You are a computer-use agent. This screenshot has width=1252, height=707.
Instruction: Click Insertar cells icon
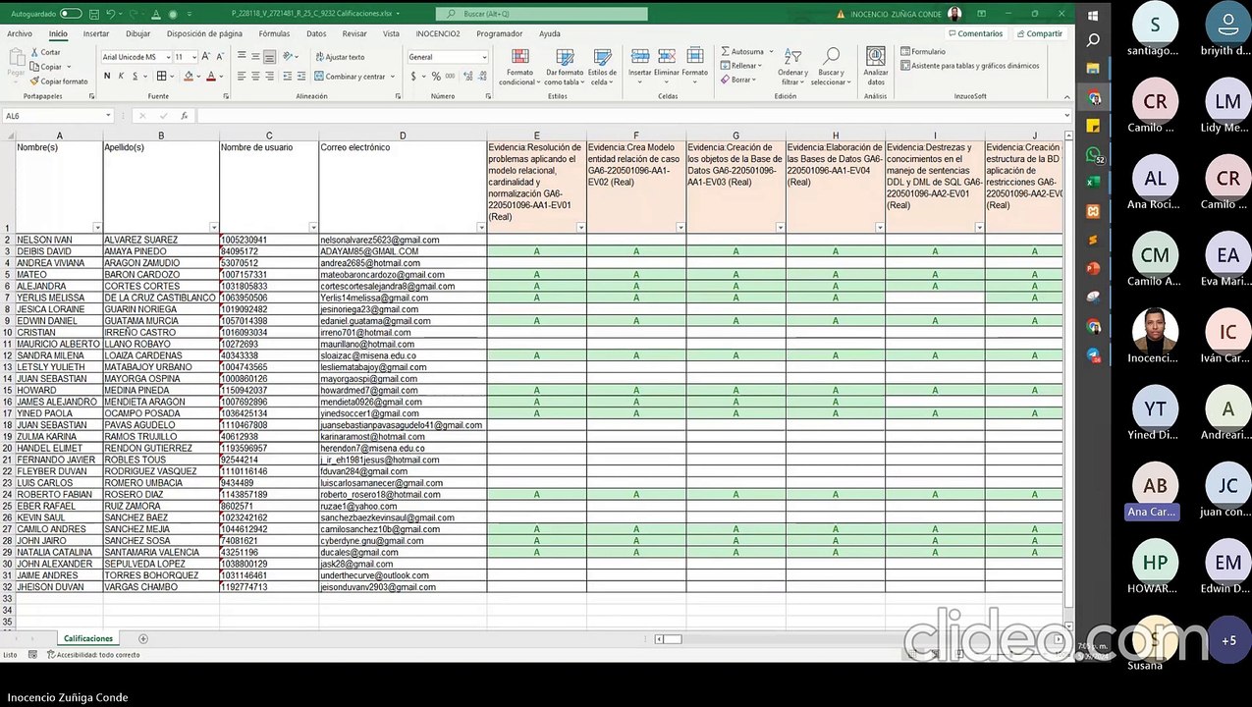[x=640, y=65]
